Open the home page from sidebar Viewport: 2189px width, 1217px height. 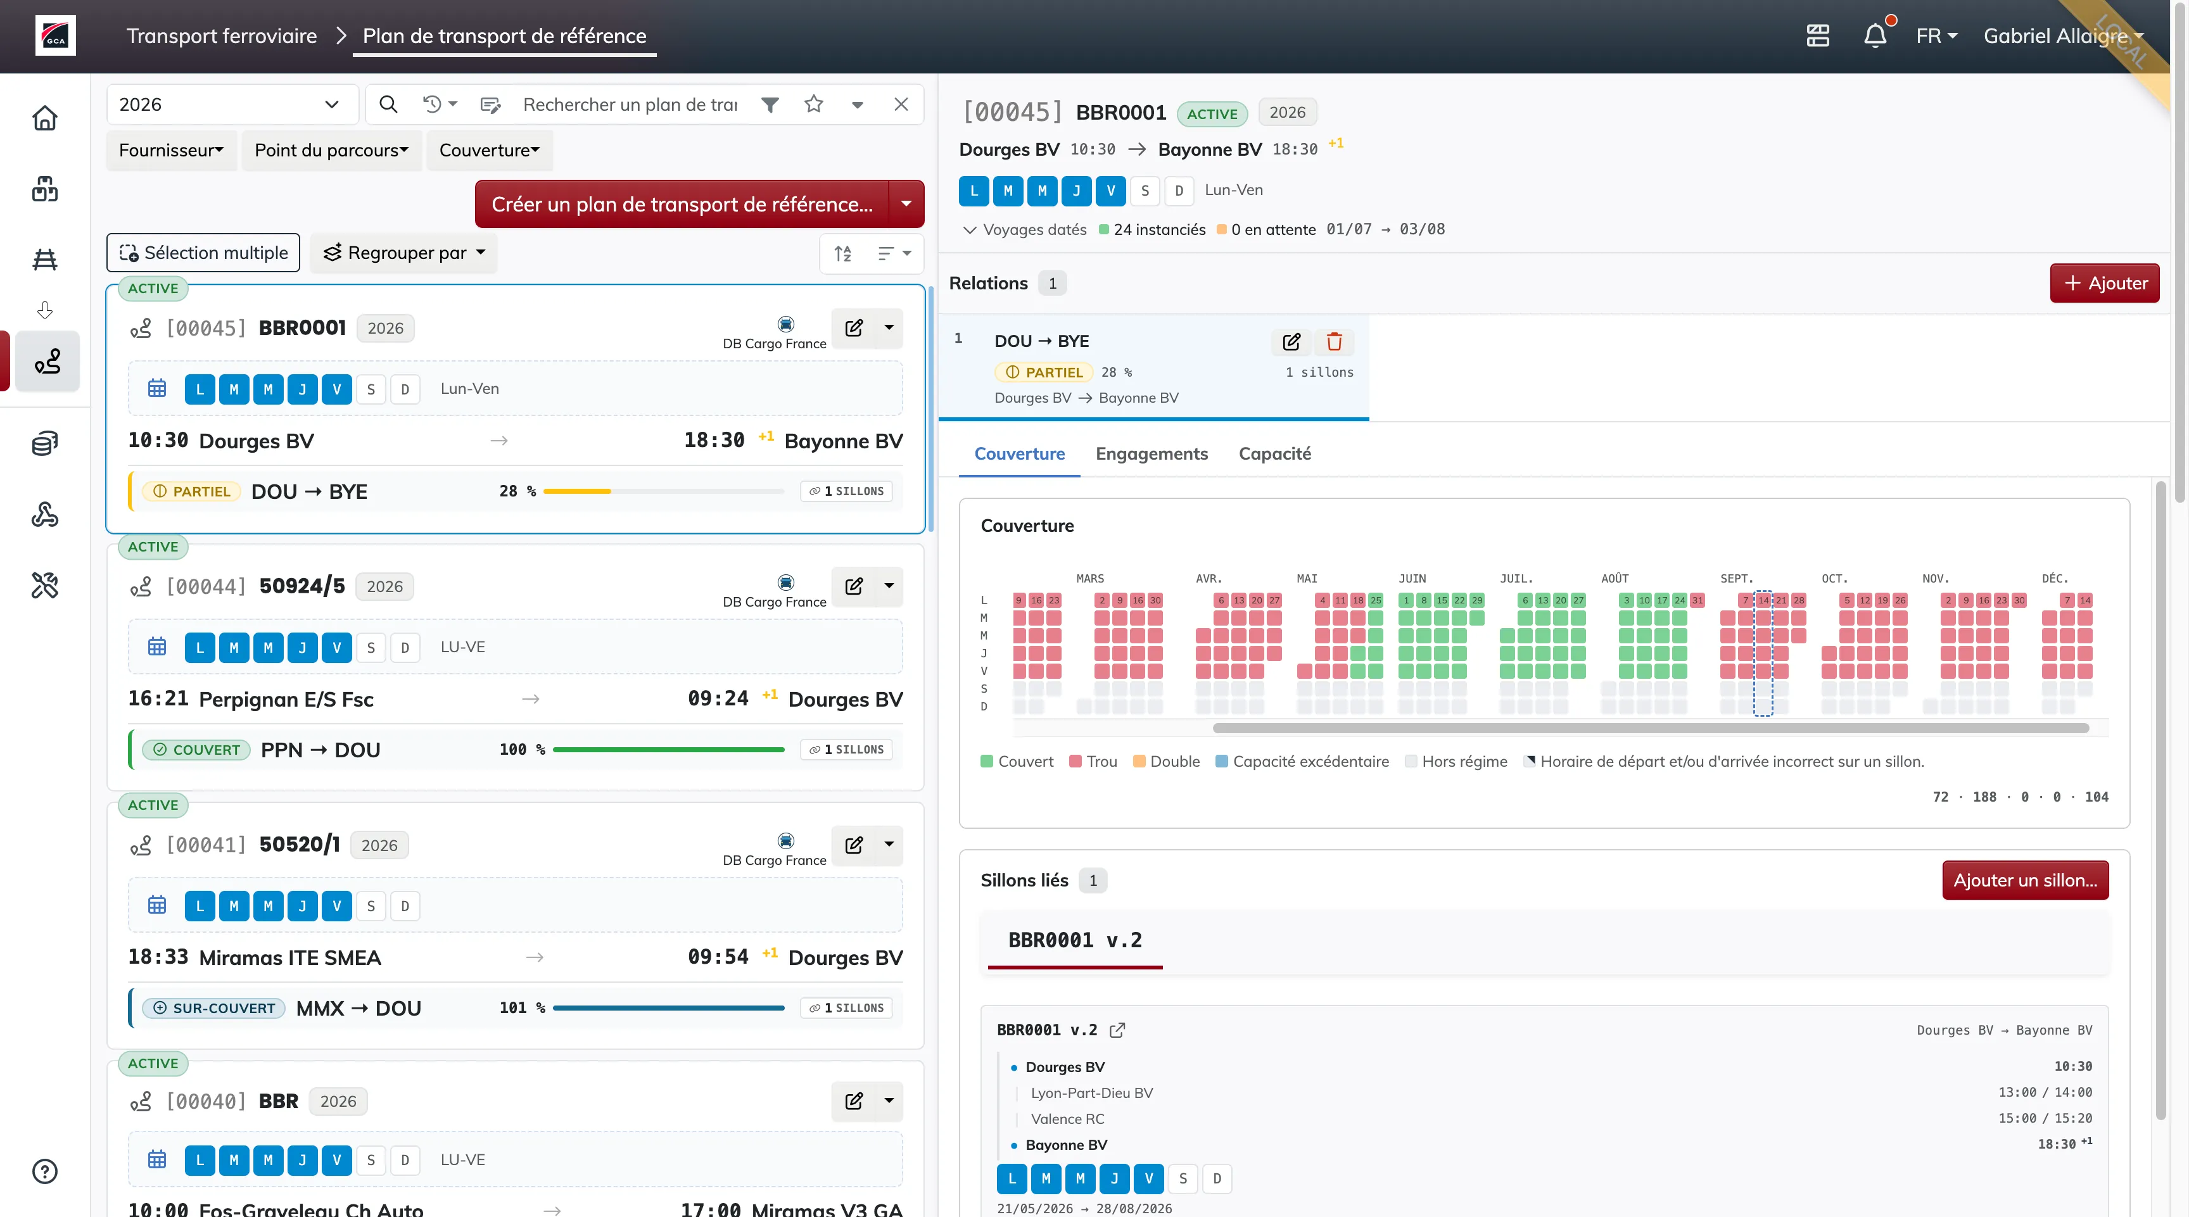point(45,118)
